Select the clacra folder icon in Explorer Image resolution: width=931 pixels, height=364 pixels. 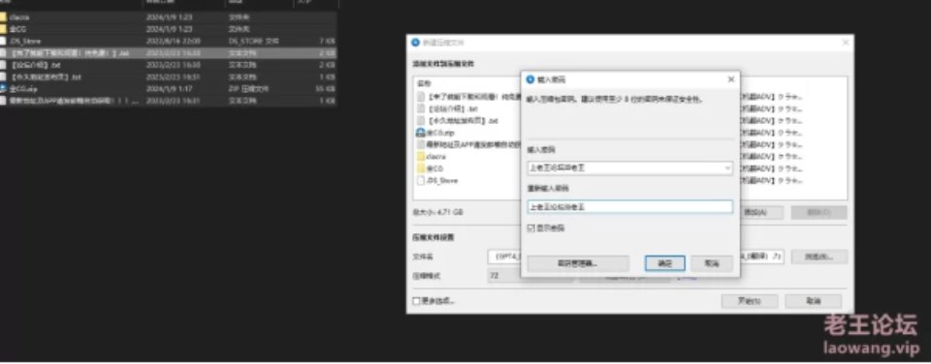click(3, 17)
